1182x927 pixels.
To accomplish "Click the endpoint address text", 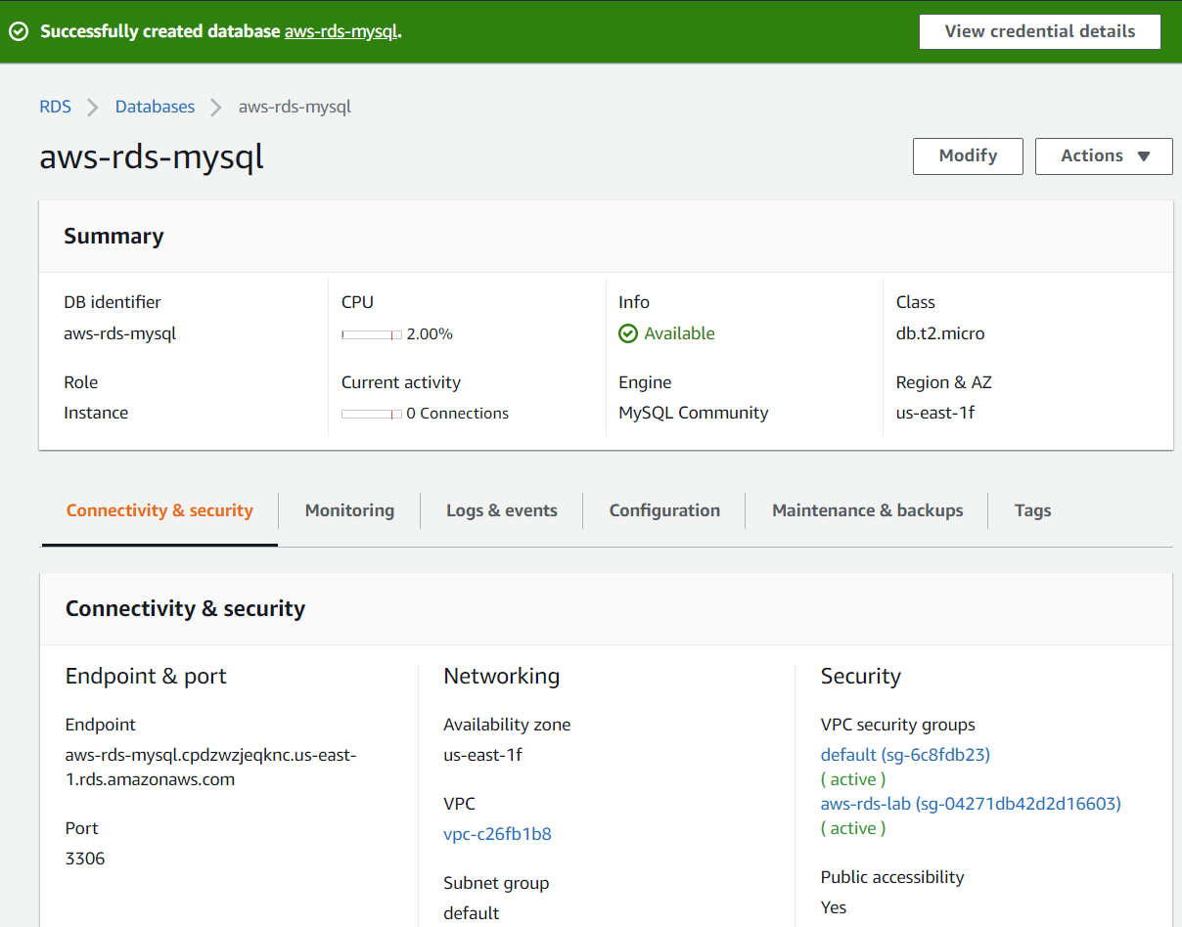I will click(210, 768).
